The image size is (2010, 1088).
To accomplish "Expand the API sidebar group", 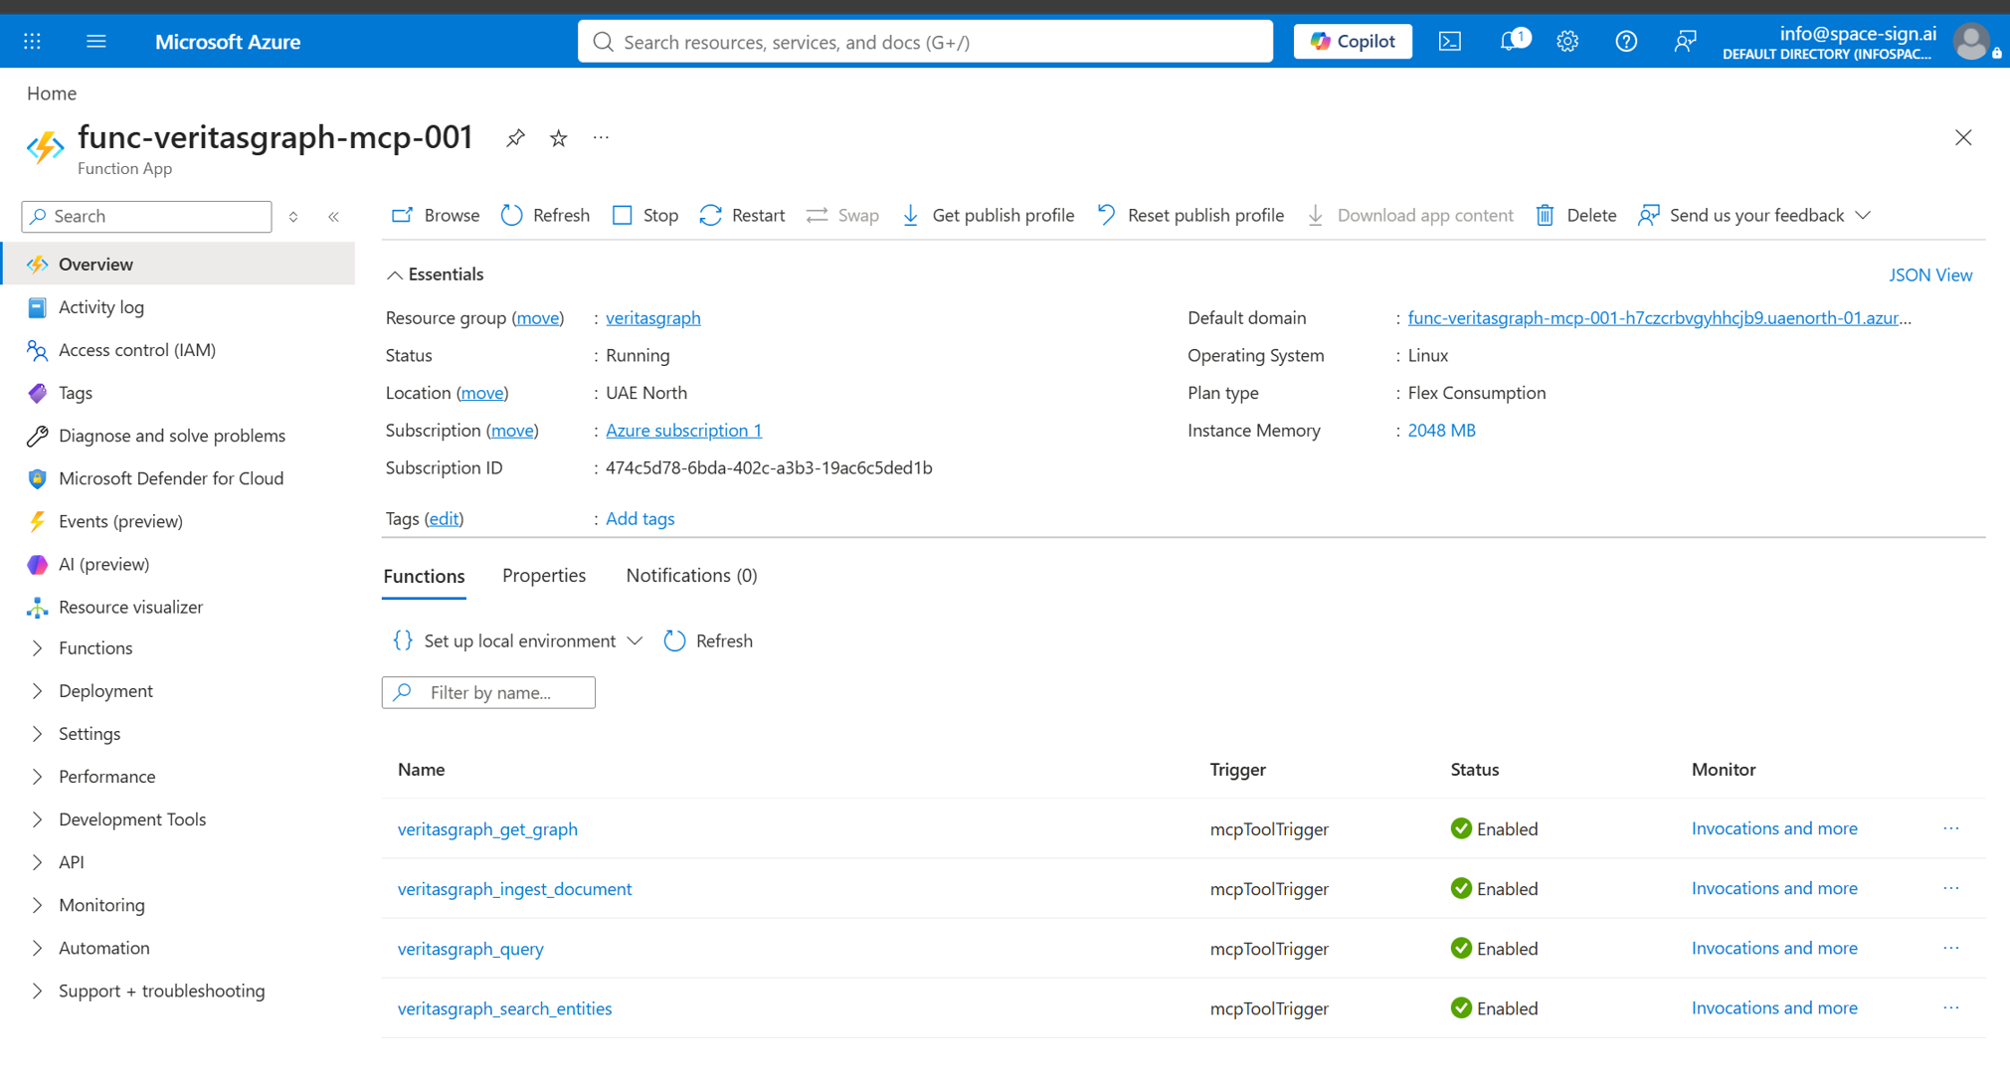I will [71, 862].
